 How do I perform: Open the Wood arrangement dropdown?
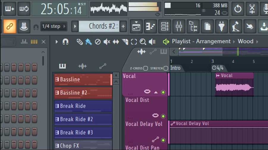coord(246,41)
